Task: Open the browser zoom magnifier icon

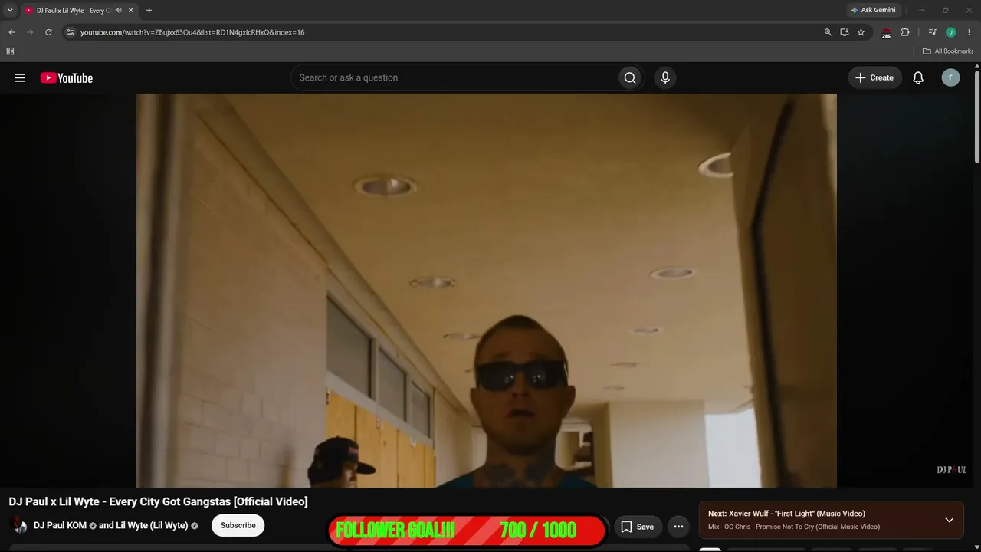Action: point(828,32)
